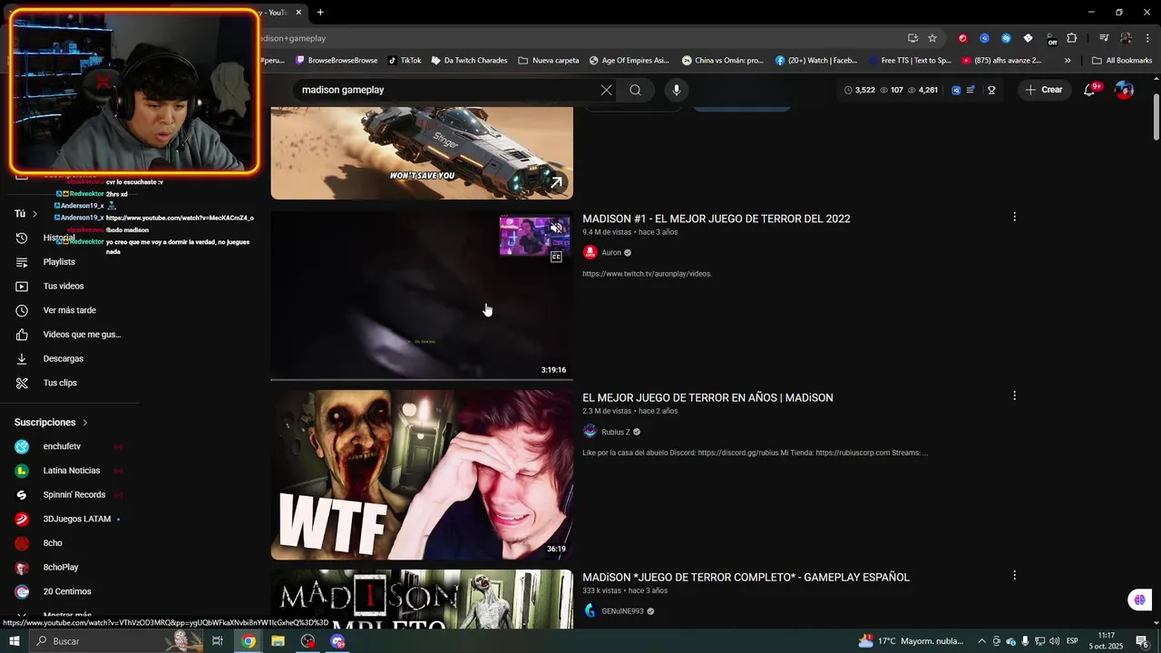Toggle the extension labeled Off
This screenshot has height=653, width=1161.
click(1051, 39)
